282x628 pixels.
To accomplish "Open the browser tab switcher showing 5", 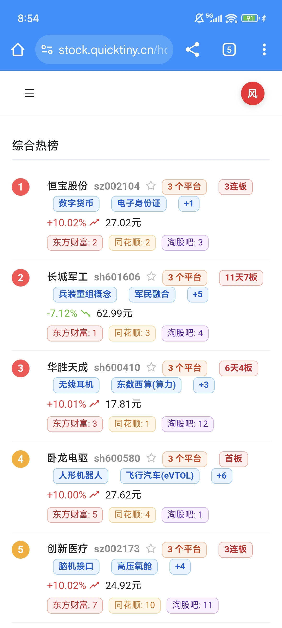I will pos(229,49).
